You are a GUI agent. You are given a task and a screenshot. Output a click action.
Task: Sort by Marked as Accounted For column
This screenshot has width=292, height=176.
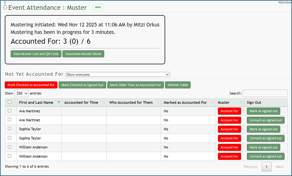(x=185, y=102)
